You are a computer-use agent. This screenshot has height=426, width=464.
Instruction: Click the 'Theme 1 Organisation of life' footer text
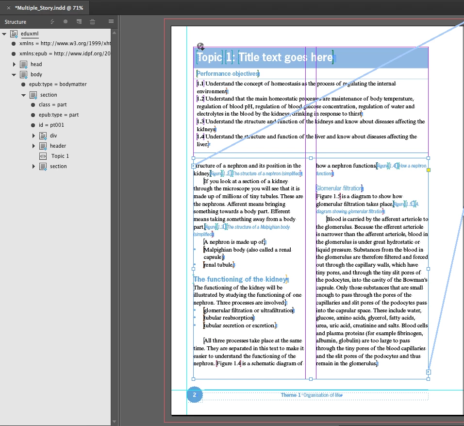(x=312, y=395)
